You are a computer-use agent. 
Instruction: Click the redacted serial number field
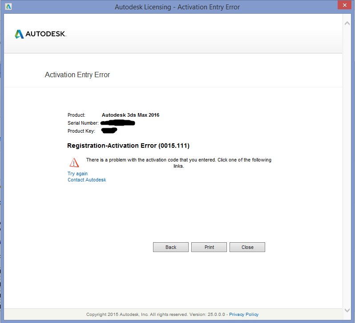click(x=118, y=123)
